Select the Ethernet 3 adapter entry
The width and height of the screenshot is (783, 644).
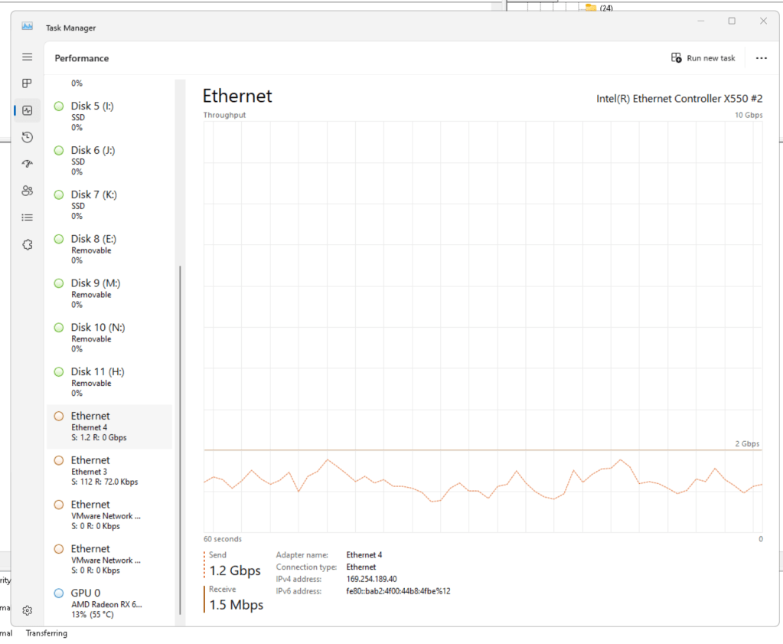pyautogui.click(x=109, y=471)
